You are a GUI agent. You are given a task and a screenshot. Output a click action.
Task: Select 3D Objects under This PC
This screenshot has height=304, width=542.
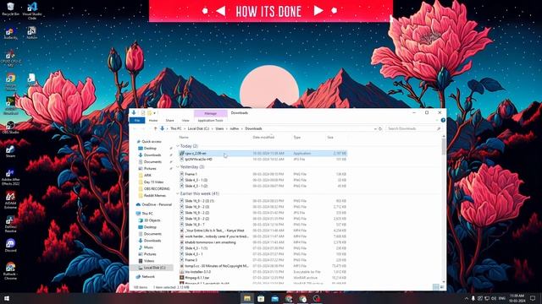point(152,220)
